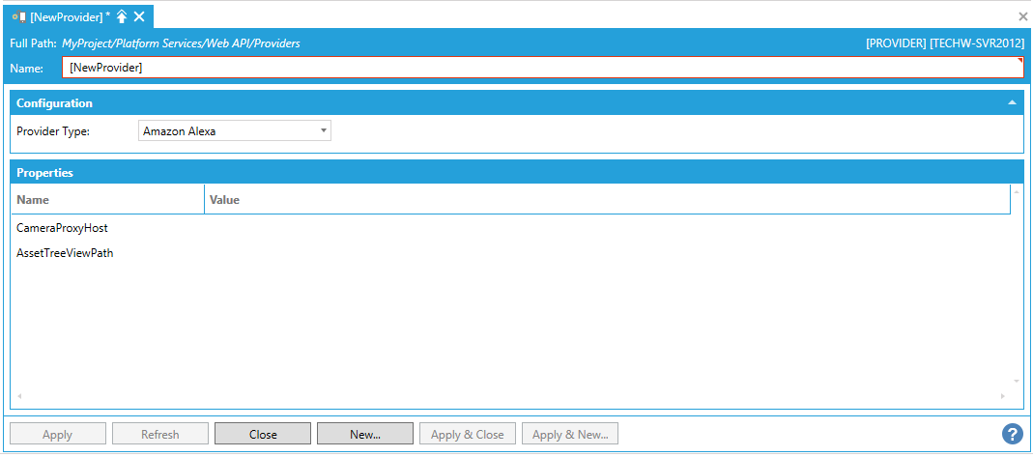The width and height of the screenshot is (1033, 457).
Task: Click the Close button
Action: tap(263, 434)
